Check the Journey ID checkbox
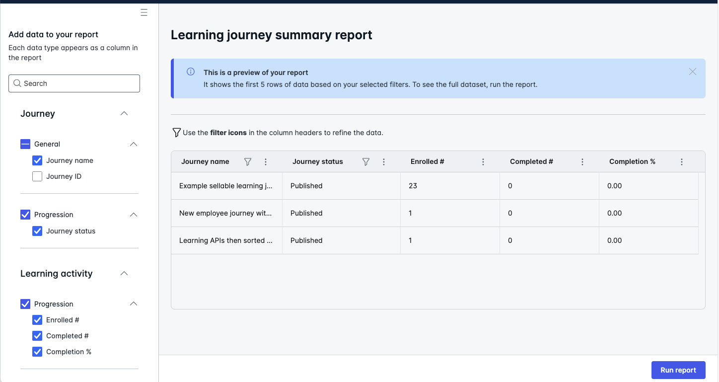 coord(37,176)
